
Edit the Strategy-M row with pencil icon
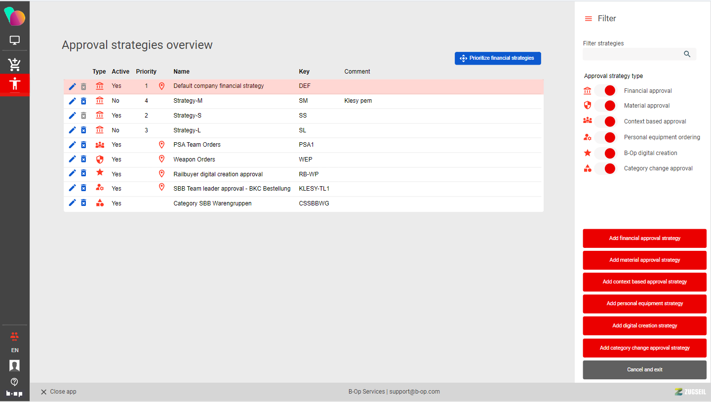pyautogui.click(x=72, y=101)
